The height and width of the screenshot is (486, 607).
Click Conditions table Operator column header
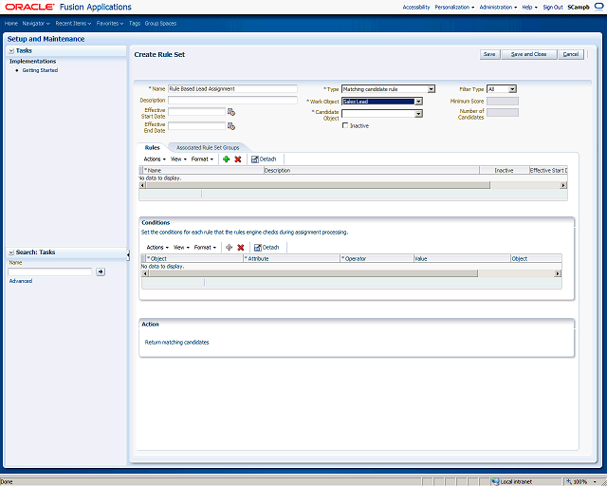pyautogui.click(x=377, y=258)
